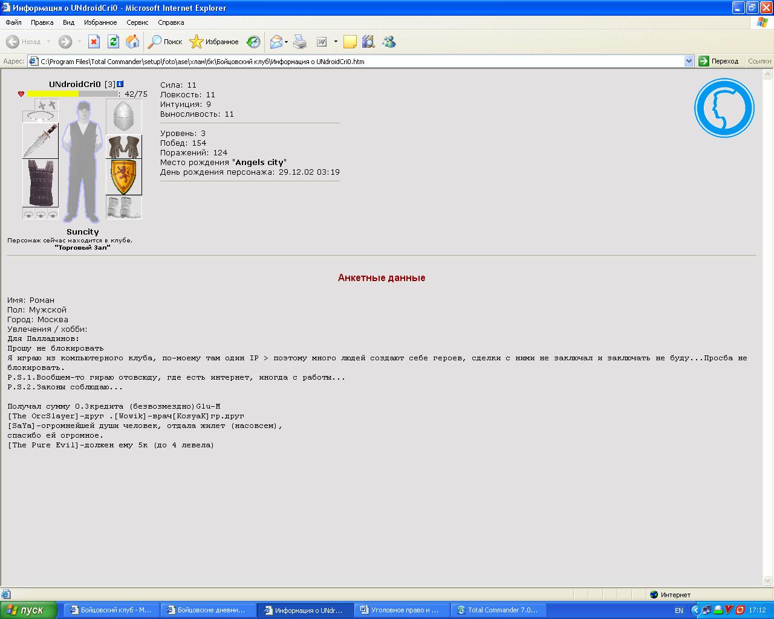Viewport: 774px width, 619px height.
Task: Go to home page icon
Action: click(x=132, y=42)
